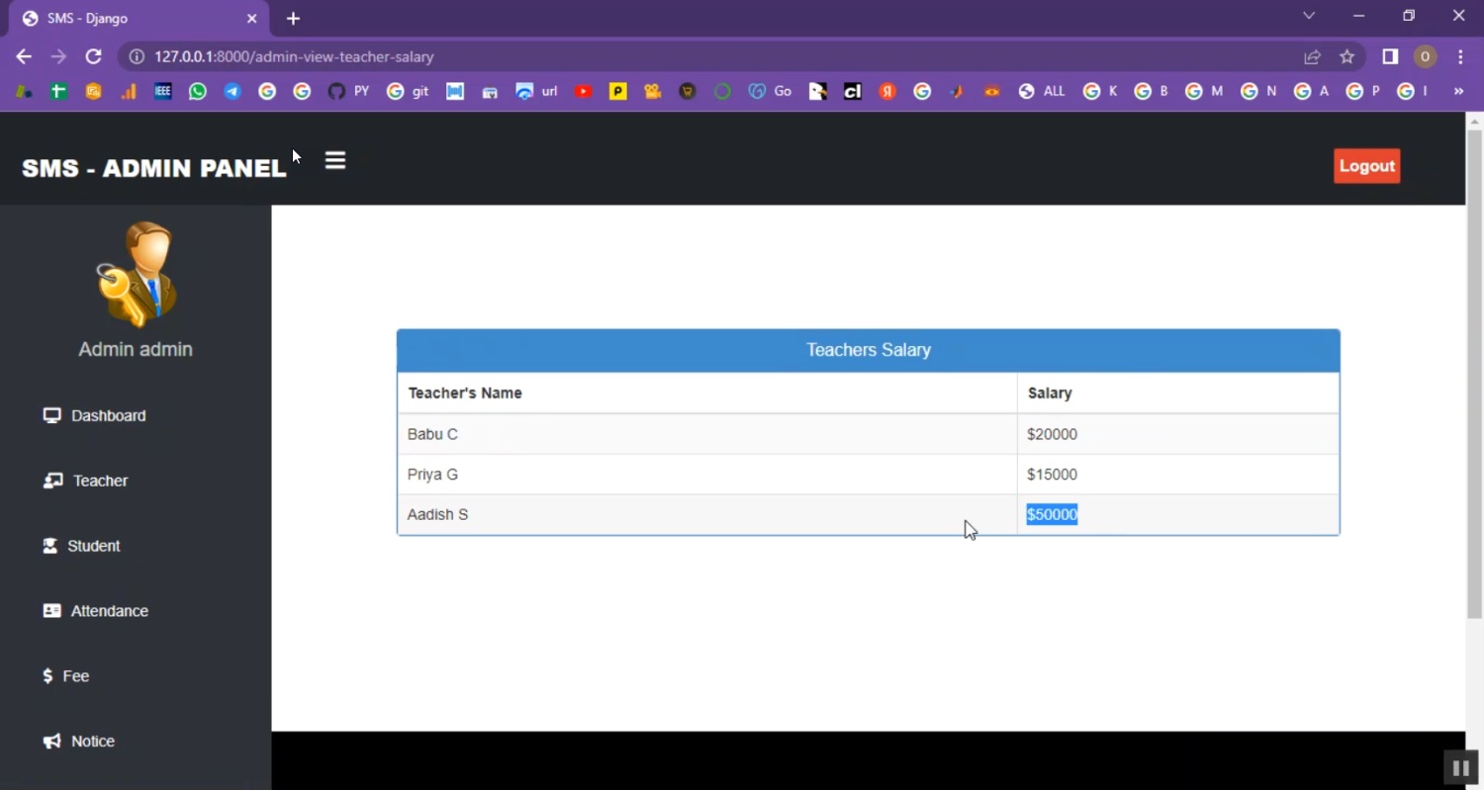The height and width of the screenshot is (790, 1484).
Task: Bookmark this page with the star icon
Action: [1346, 57]
